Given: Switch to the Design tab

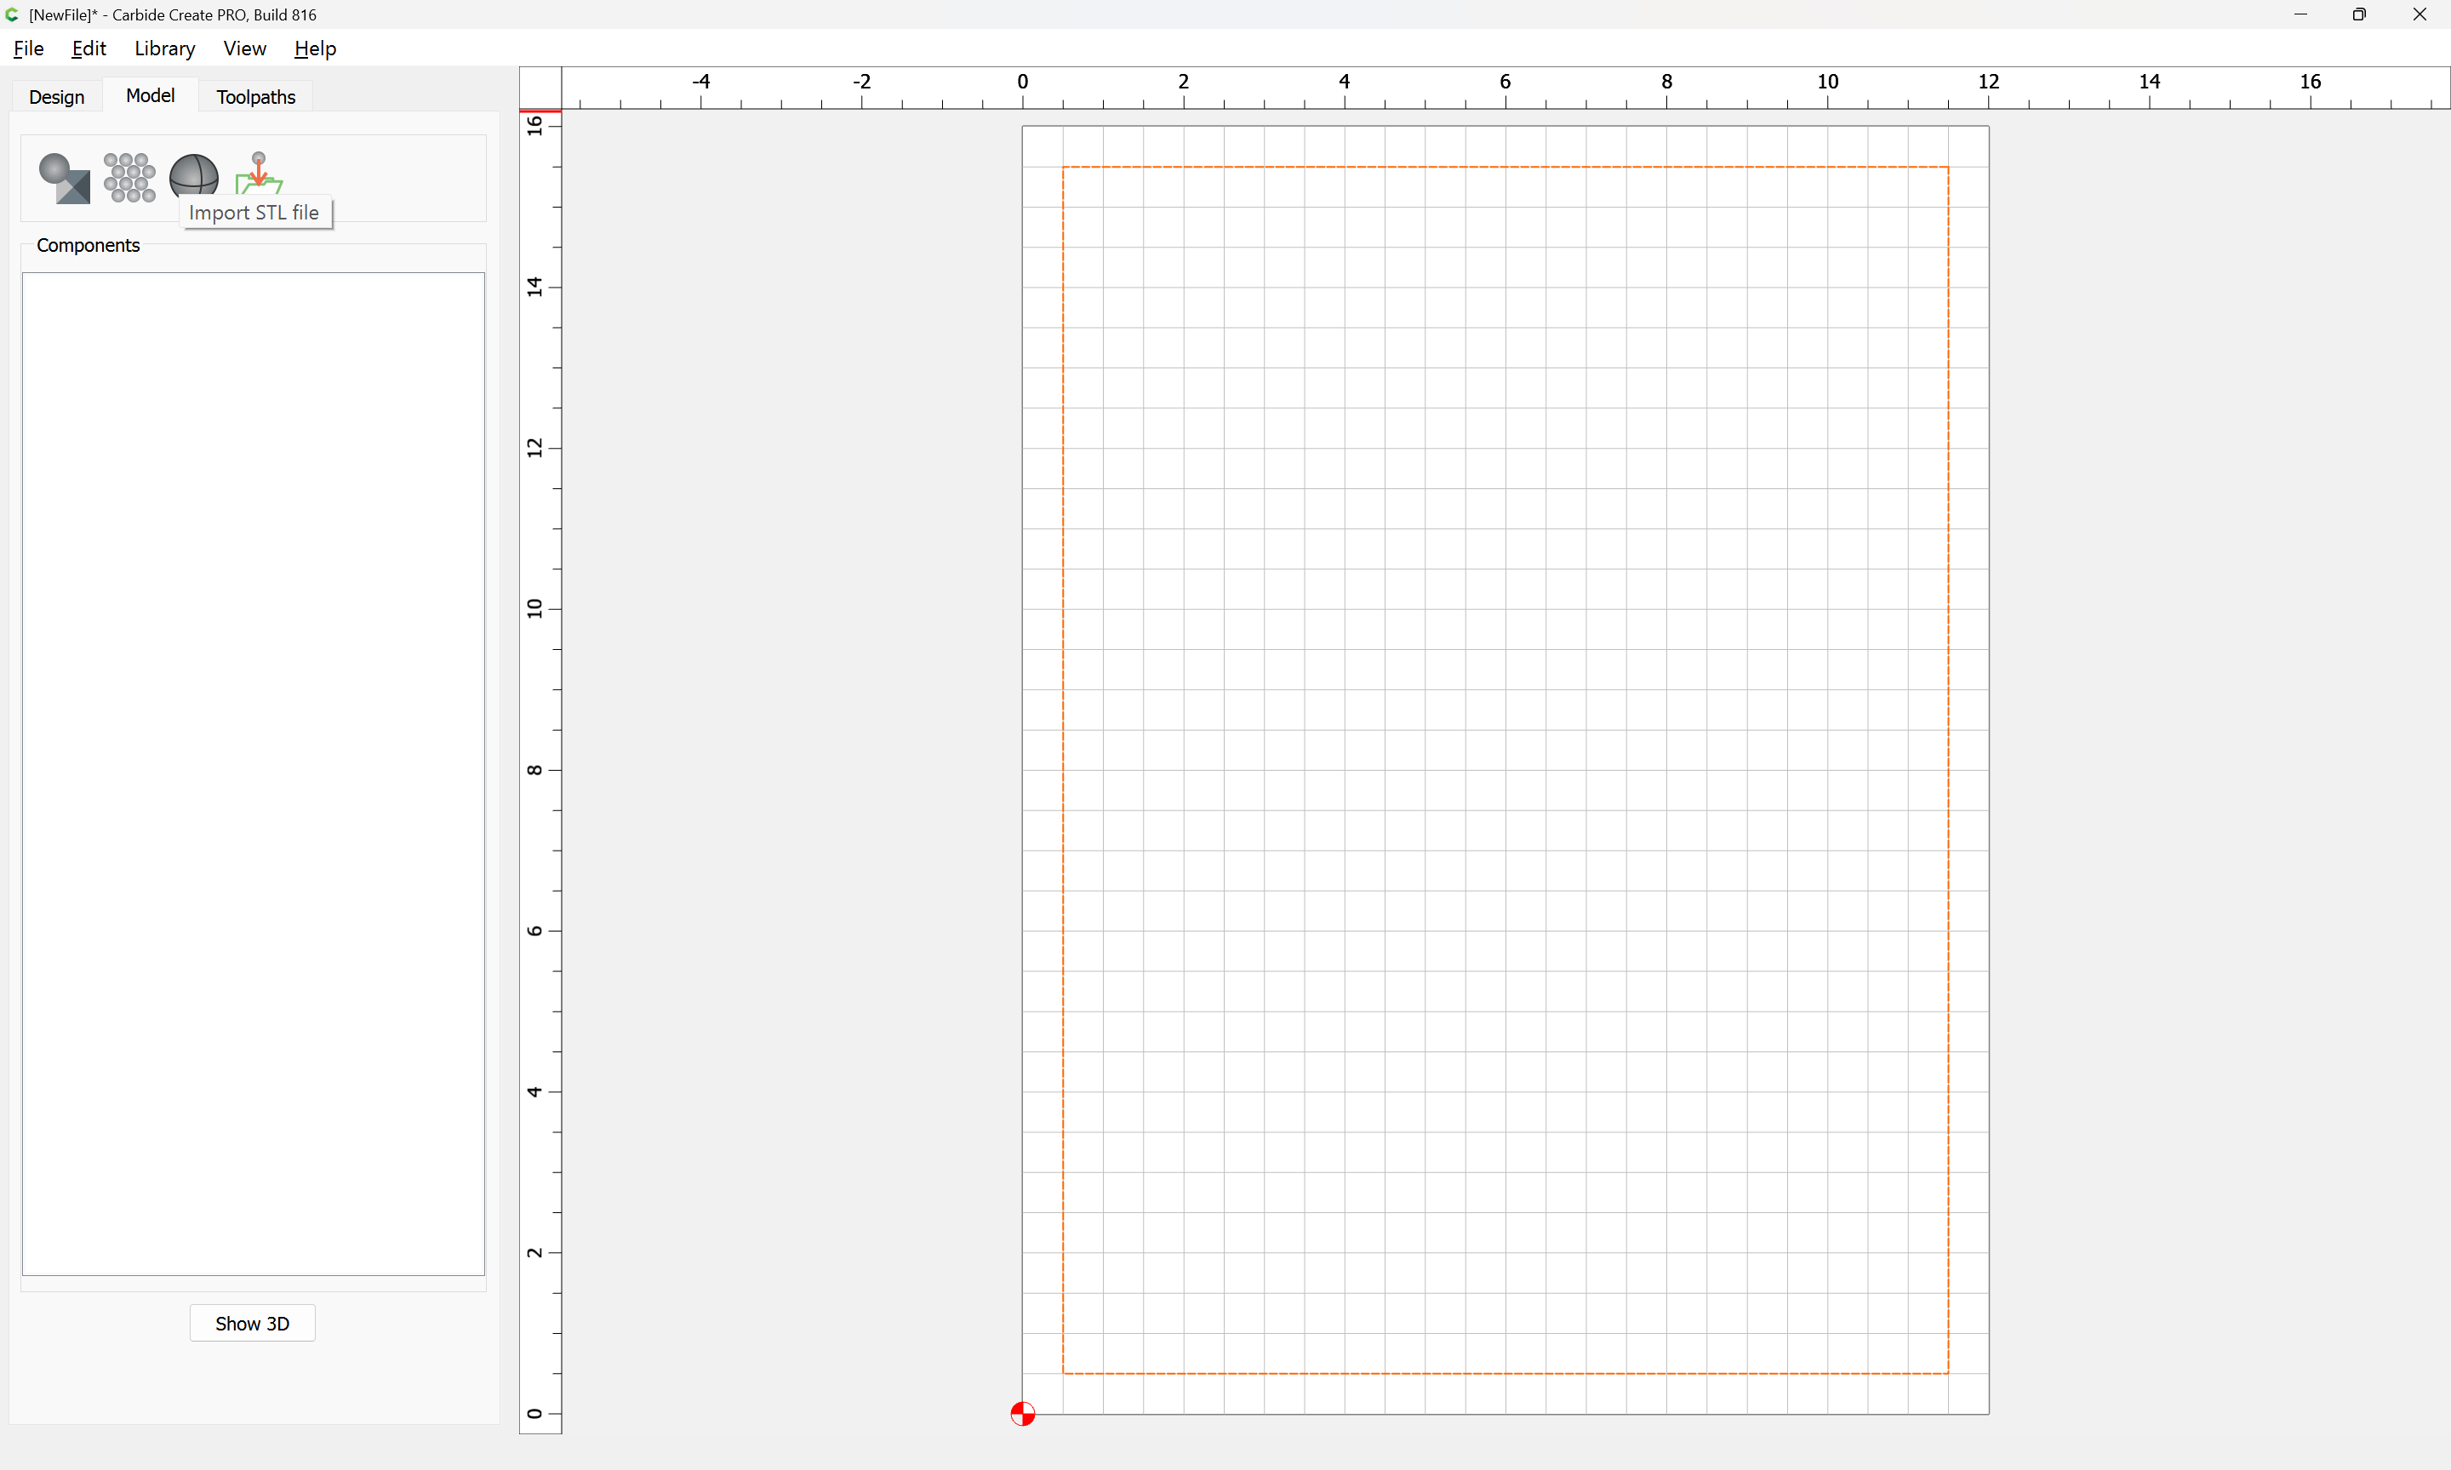Looking at the screenshot, I should (56, 96).
